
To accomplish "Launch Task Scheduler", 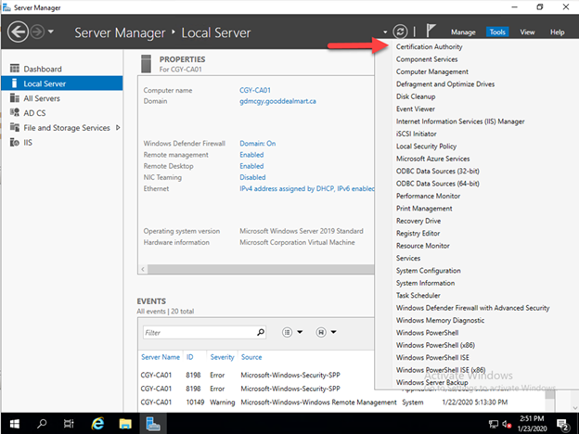I will point(418,295).
